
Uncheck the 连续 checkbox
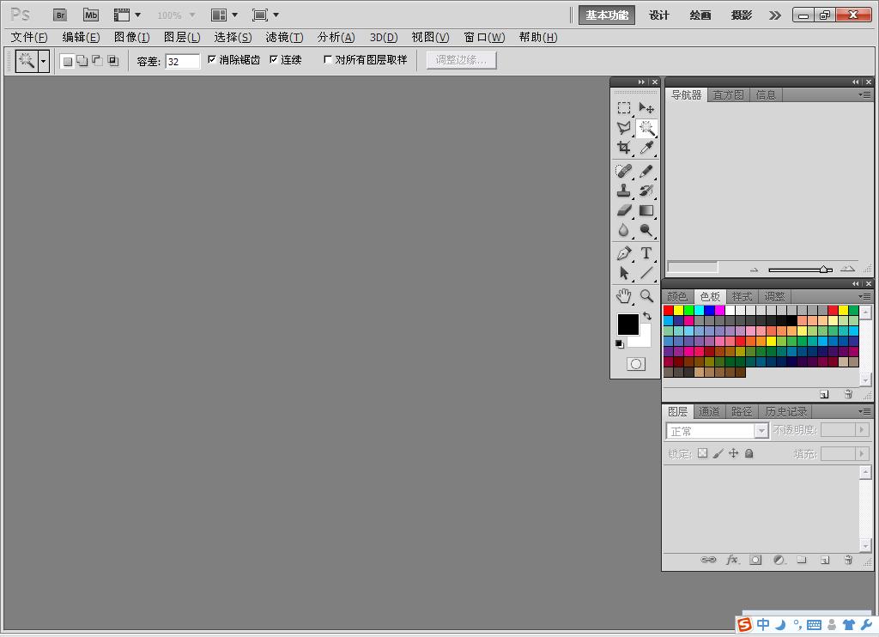click(274, 59)
